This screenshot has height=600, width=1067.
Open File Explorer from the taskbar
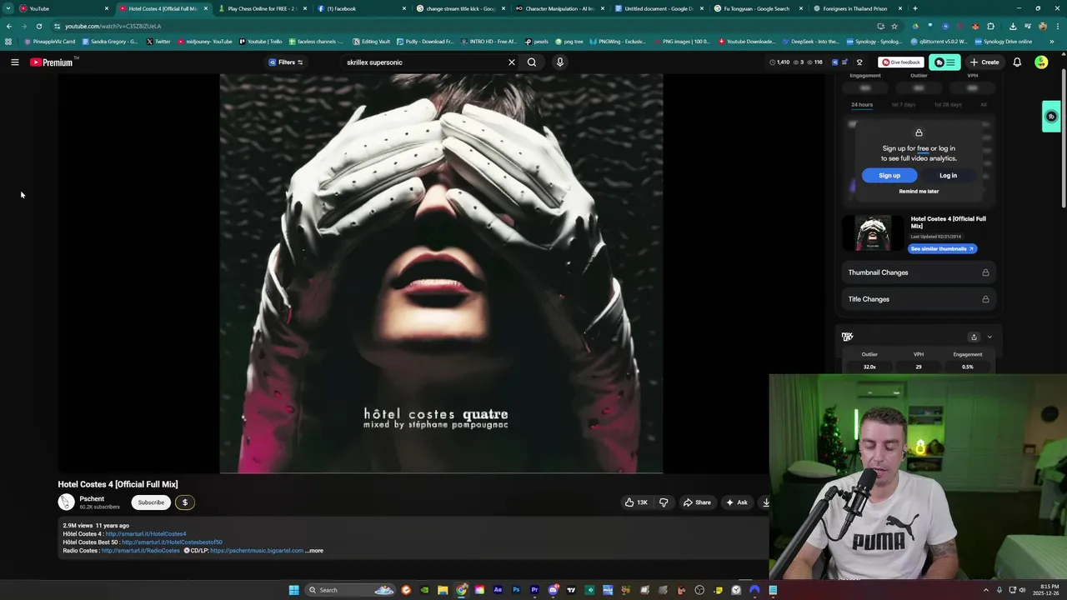coord(443,590)
